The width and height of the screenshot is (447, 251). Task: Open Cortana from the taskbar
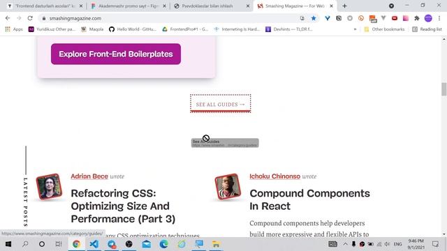coord(42,244)
